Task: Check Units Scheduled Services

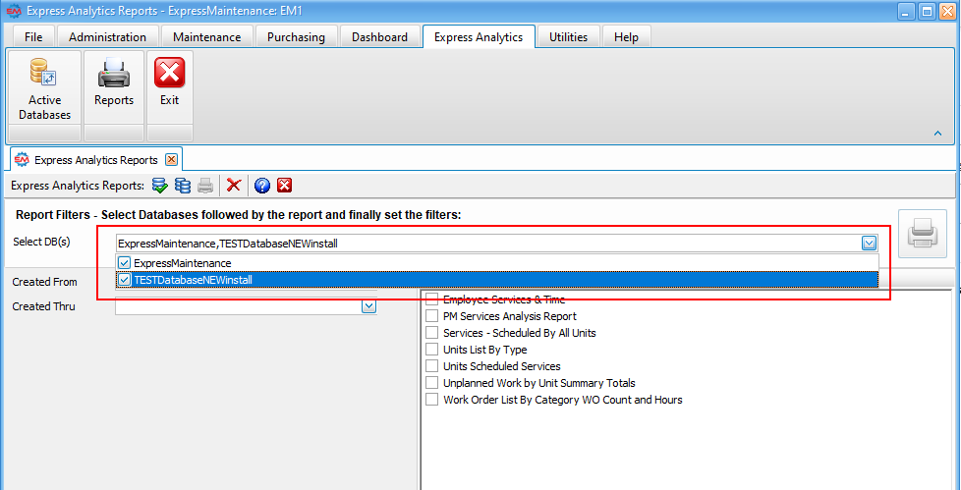Action: pos(432,365)
